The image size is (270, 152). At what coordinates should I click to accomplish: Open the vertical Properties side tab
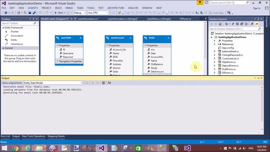267,22
